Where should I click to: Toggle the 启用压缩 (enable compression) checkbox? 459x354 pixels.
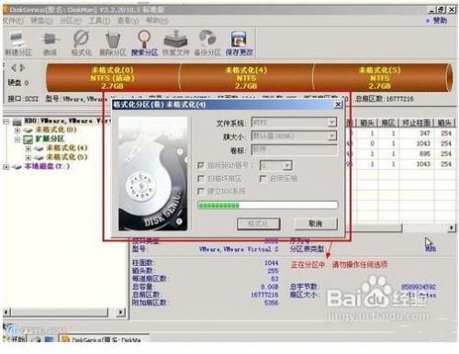[x=263, y=178]
